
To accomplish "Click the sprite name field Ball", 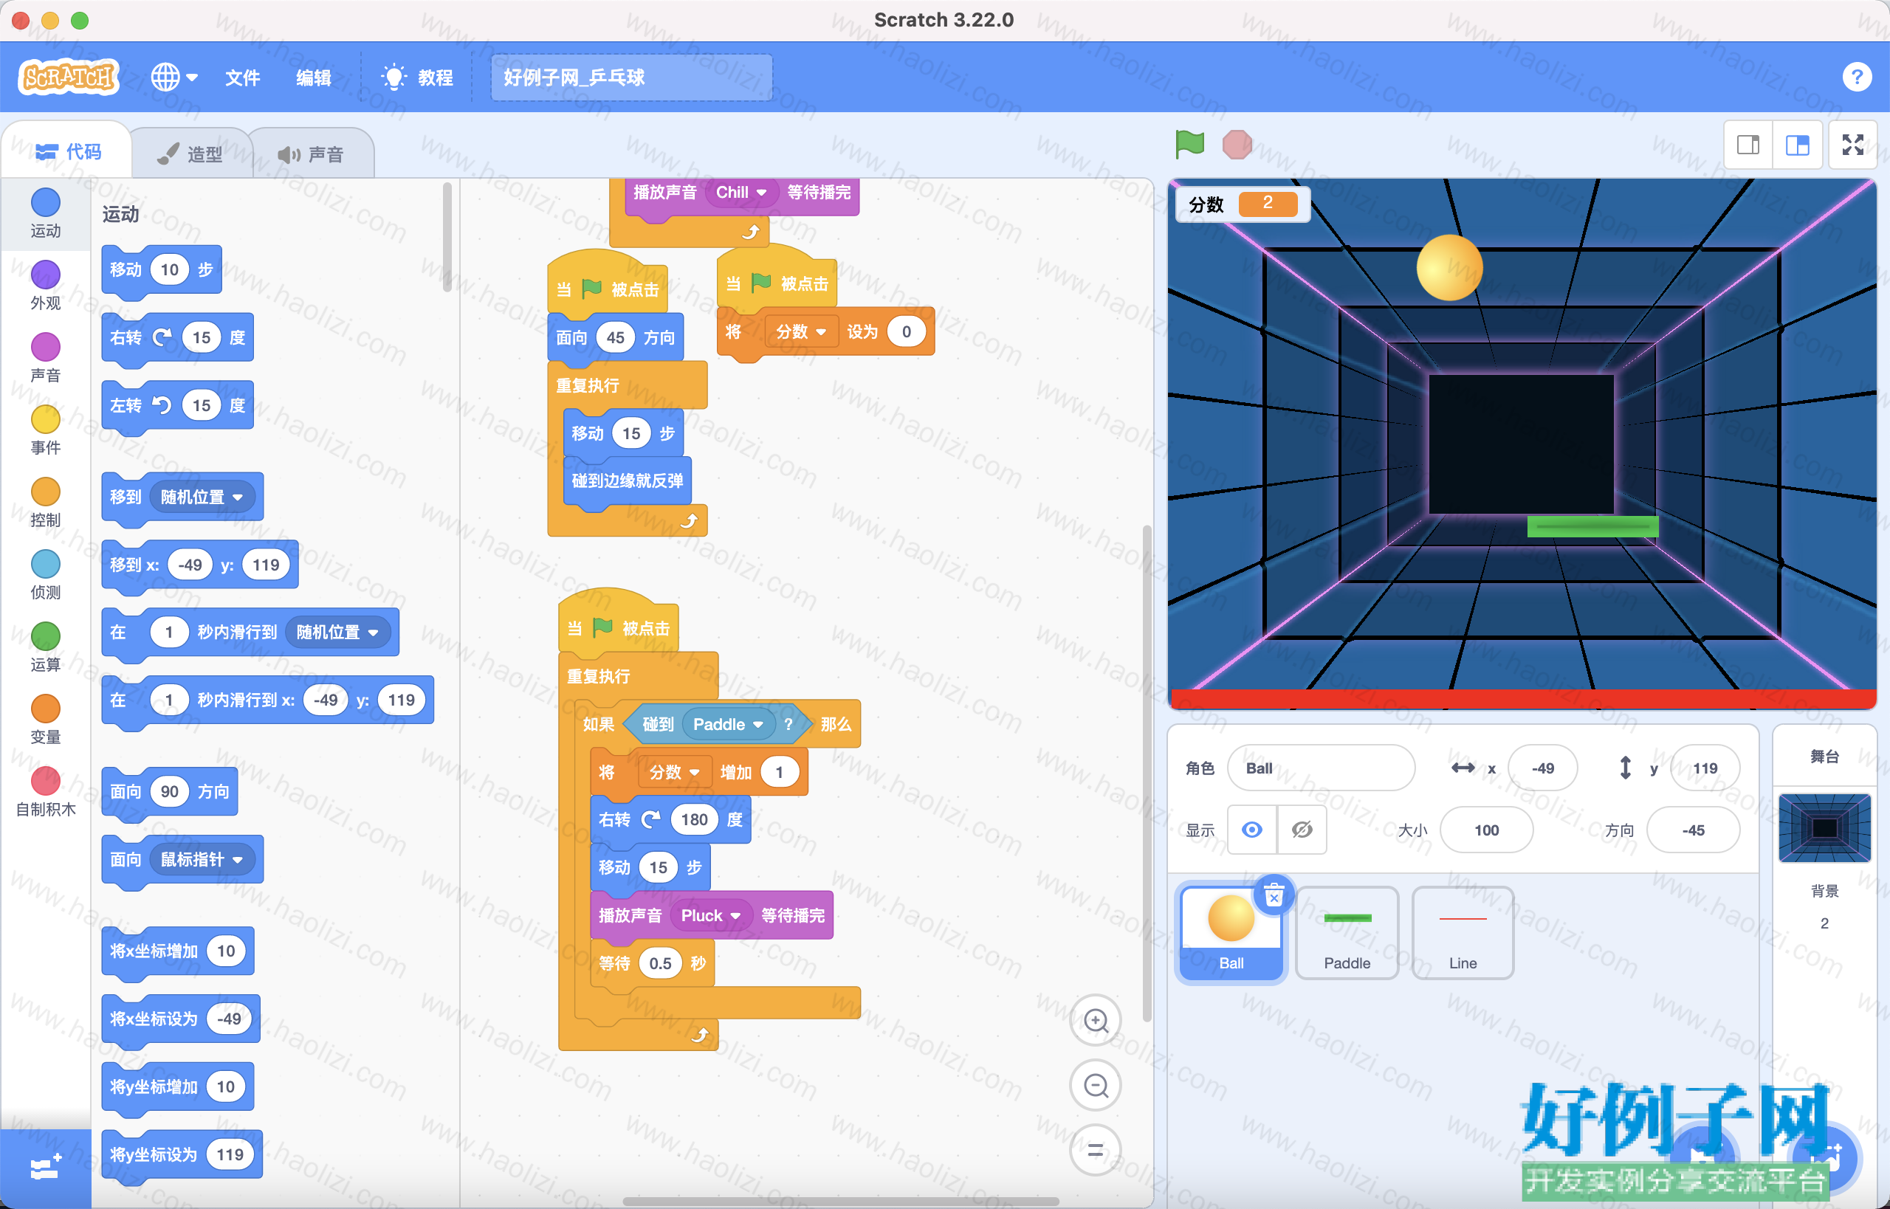I will 1321,768.
